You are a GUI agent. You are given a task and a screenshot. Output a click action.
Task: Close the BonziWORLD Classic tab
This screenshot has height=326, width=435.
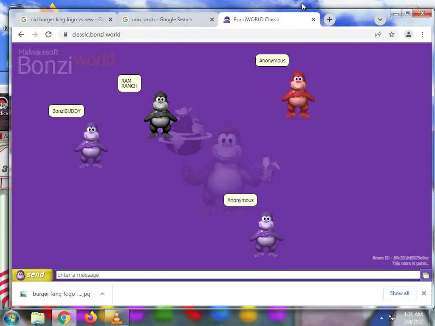[x=314, y=20]
